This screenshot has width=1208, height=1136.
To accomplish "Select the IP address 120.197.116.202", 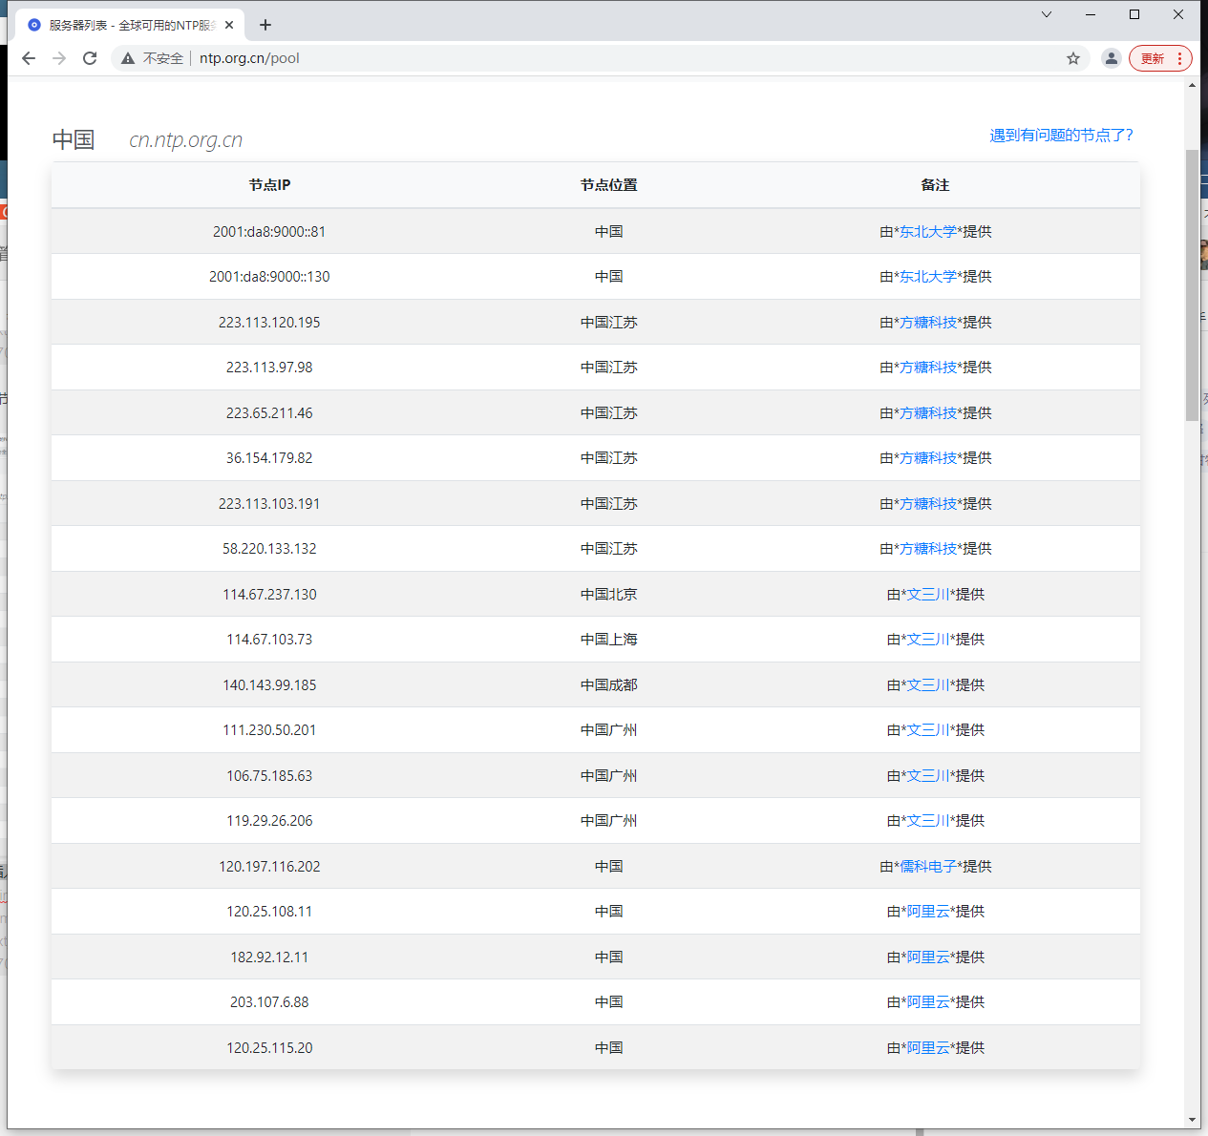I will pos(269,867).
